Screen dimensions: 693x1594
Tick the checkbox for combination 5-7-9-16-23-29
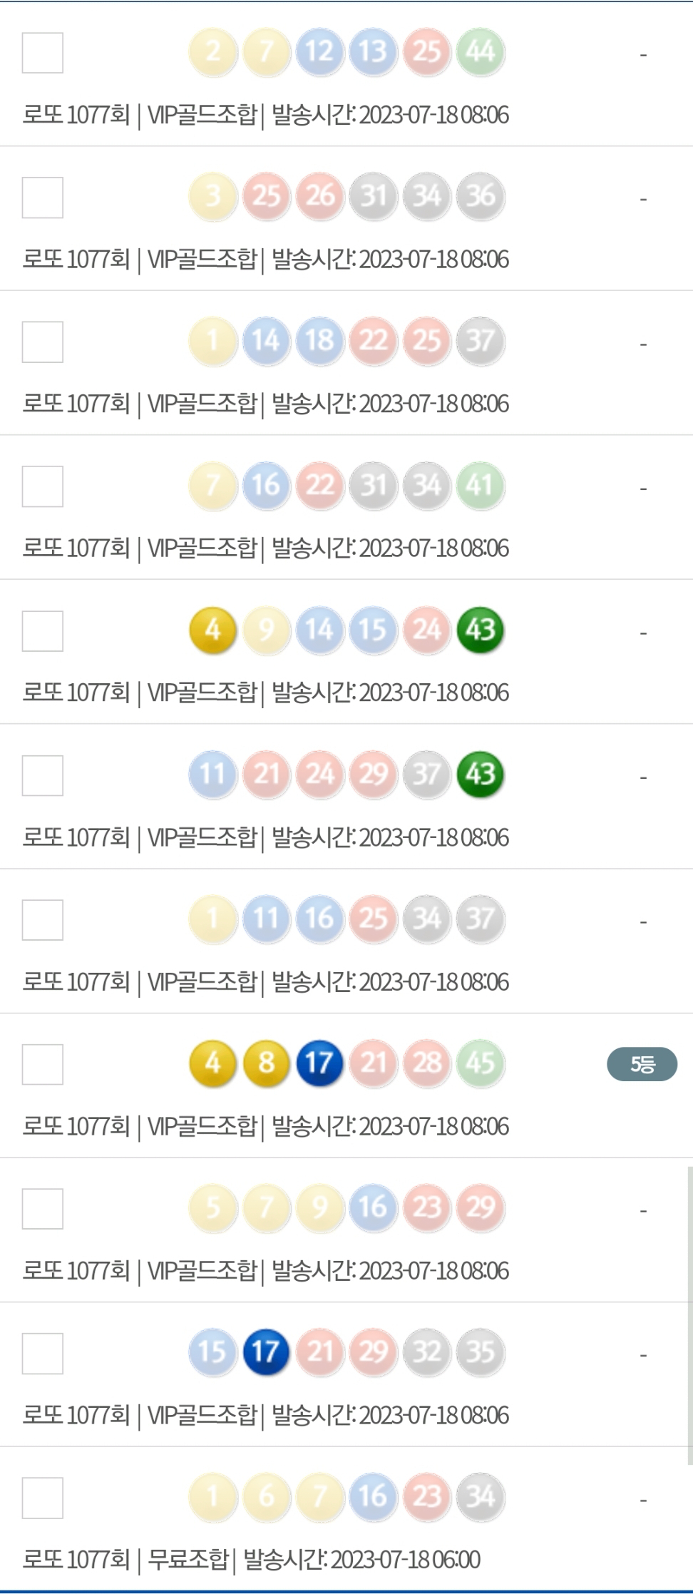[43, 1209]
